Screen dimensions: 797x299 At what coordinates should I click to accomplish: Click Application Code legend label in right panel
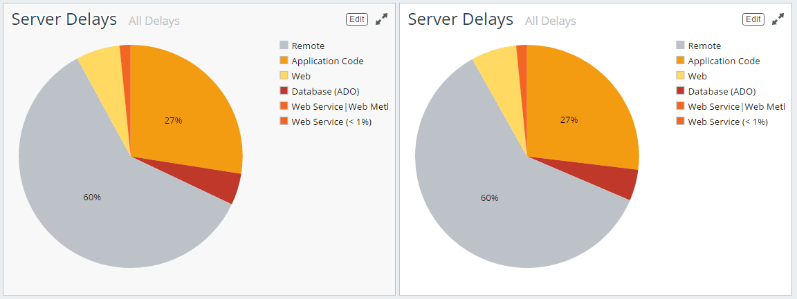pos(724,61)
